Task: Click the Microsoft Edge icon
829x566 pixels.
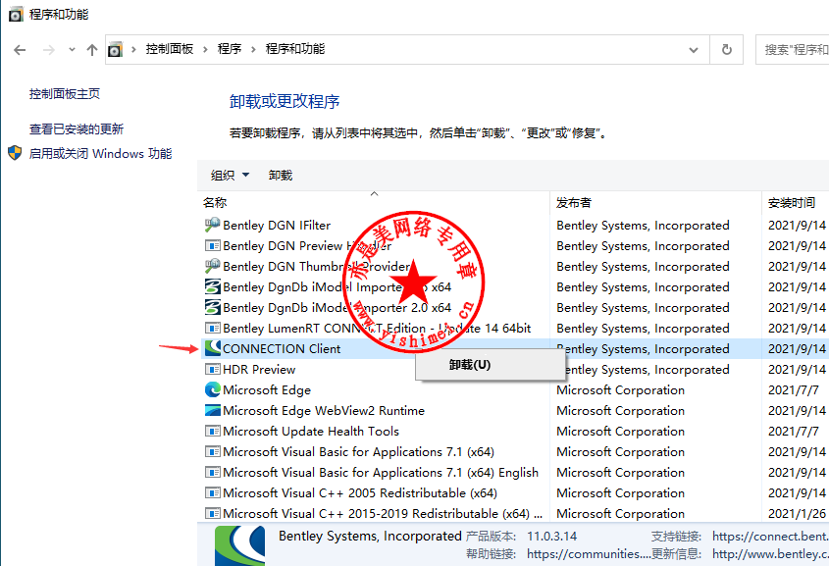Action: click(x=213, y=390)
